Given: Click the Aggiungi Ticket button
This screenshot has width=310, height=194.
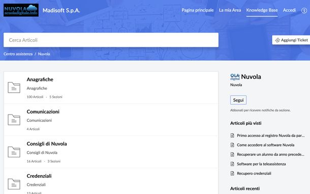Looking at the screenshot, I should coord(291,40).
